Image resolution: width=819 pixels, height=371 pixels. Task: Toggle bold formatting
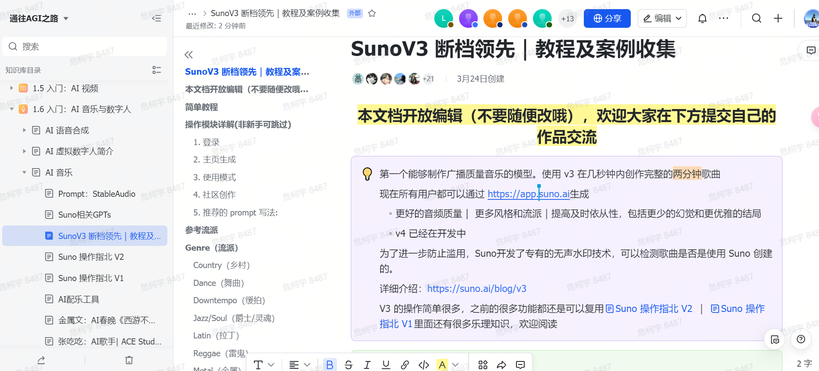click(x=330, y=364)
